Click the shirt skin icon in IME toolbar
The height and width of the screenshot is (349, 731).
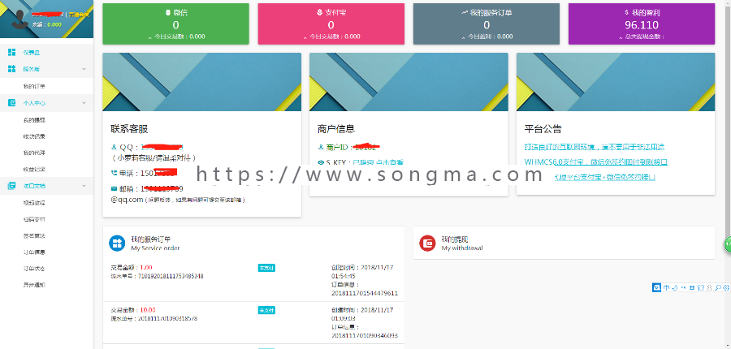(700, 287)
